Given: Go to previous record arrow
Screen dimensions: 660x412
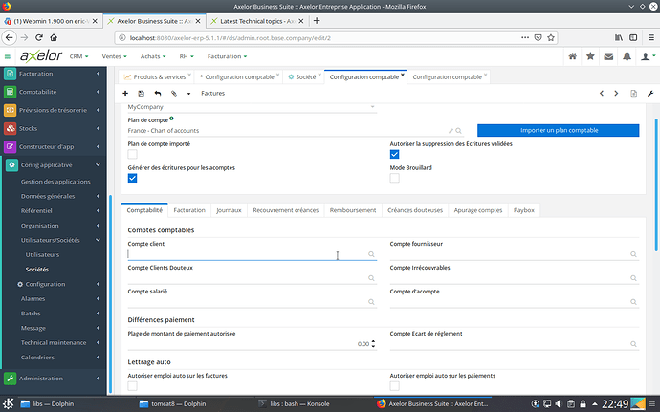Looking at the screenshot, I should coord(602,94).
